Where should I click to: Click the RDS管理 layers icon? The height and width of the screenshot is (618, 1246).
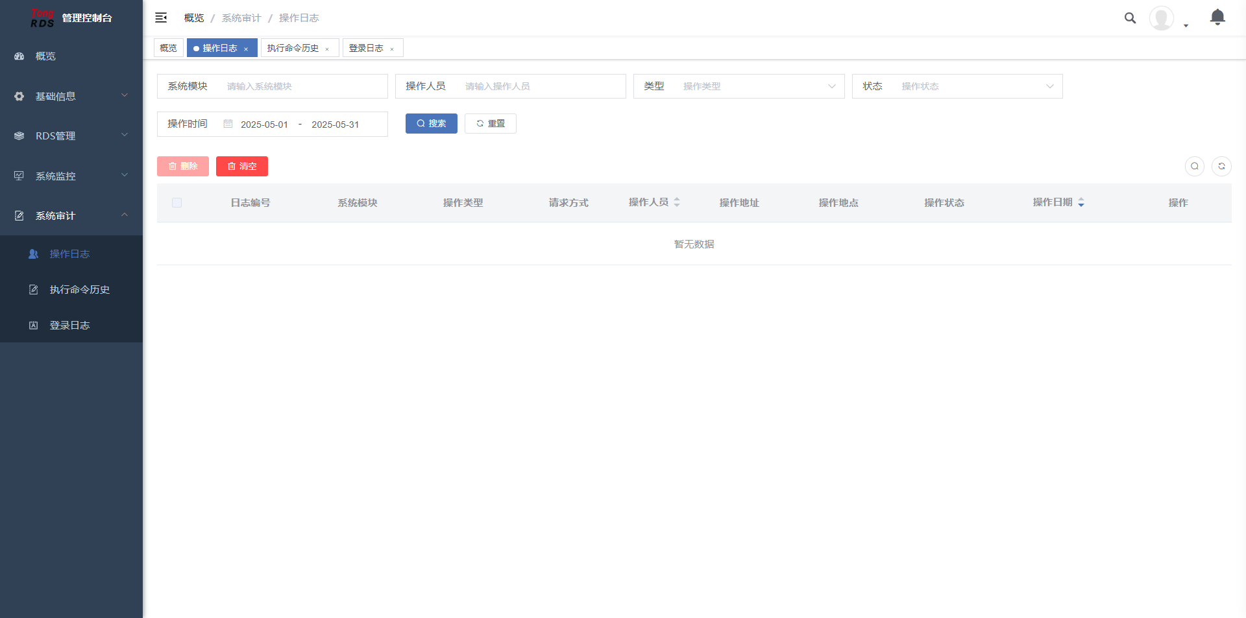click(x=19, y=136)
